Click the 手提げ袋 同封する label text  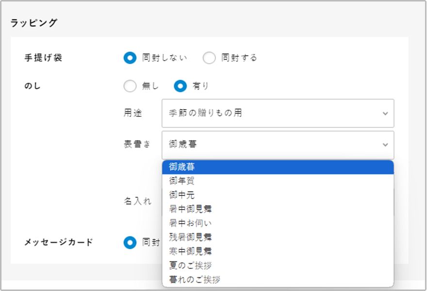[x=239, y=58]
